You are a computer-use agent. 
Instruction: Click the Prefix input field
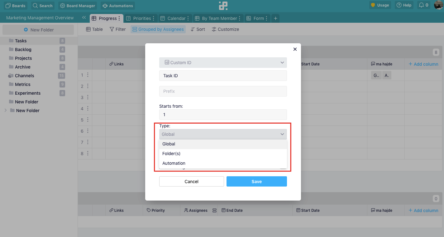(x=223, y=91)
